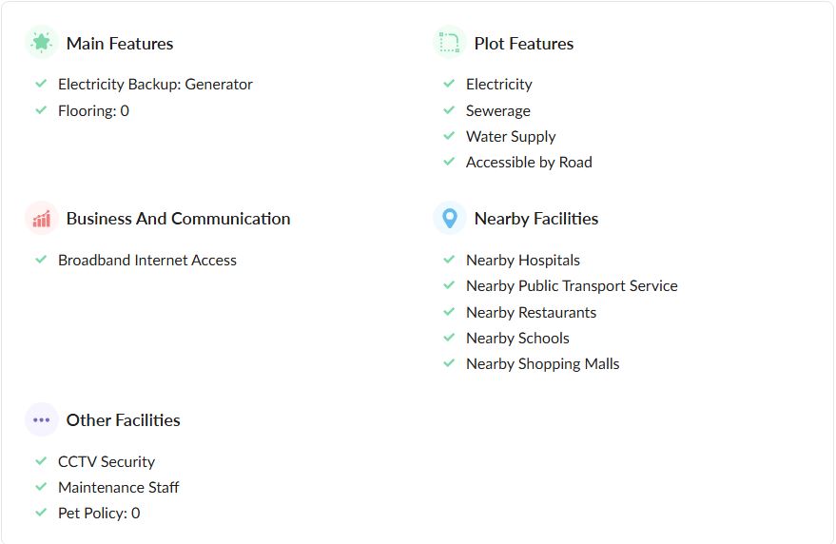The width and height of the screenshot is (836, 544).
Task: Click the Other Facilities three-dots icon
Action: [41, 419]
